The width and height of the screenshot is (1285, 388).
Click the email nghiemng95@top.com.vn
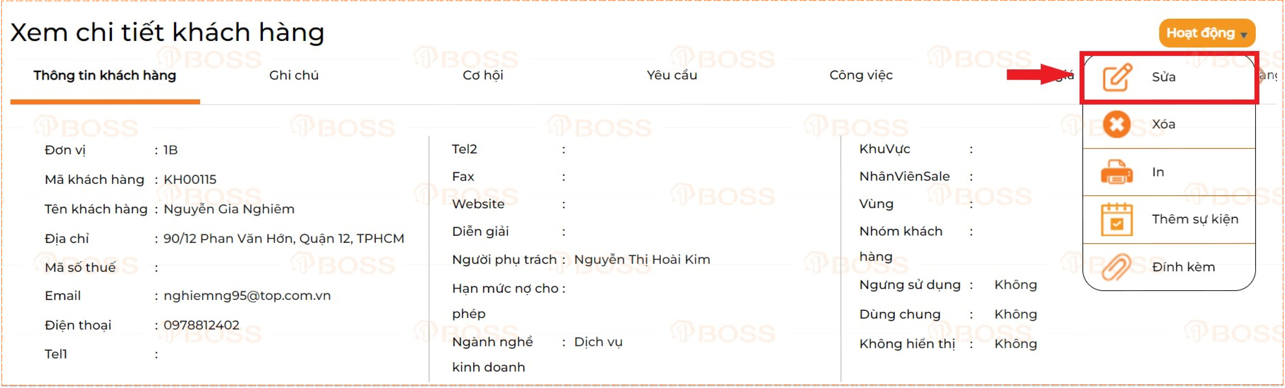[247, 296]
